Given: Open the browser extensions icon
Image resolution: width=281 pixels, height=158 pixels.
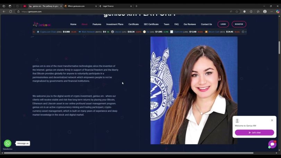Looking at the screenshot, I should pyautogui.click(x=251, y=11).
